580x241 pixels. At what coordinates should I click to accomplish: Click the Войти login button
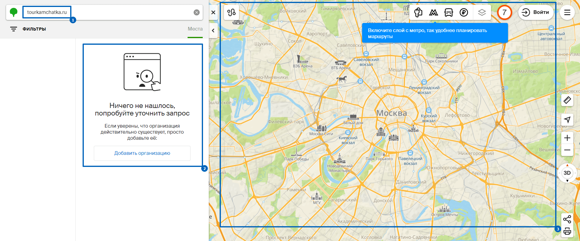[536, 12]
